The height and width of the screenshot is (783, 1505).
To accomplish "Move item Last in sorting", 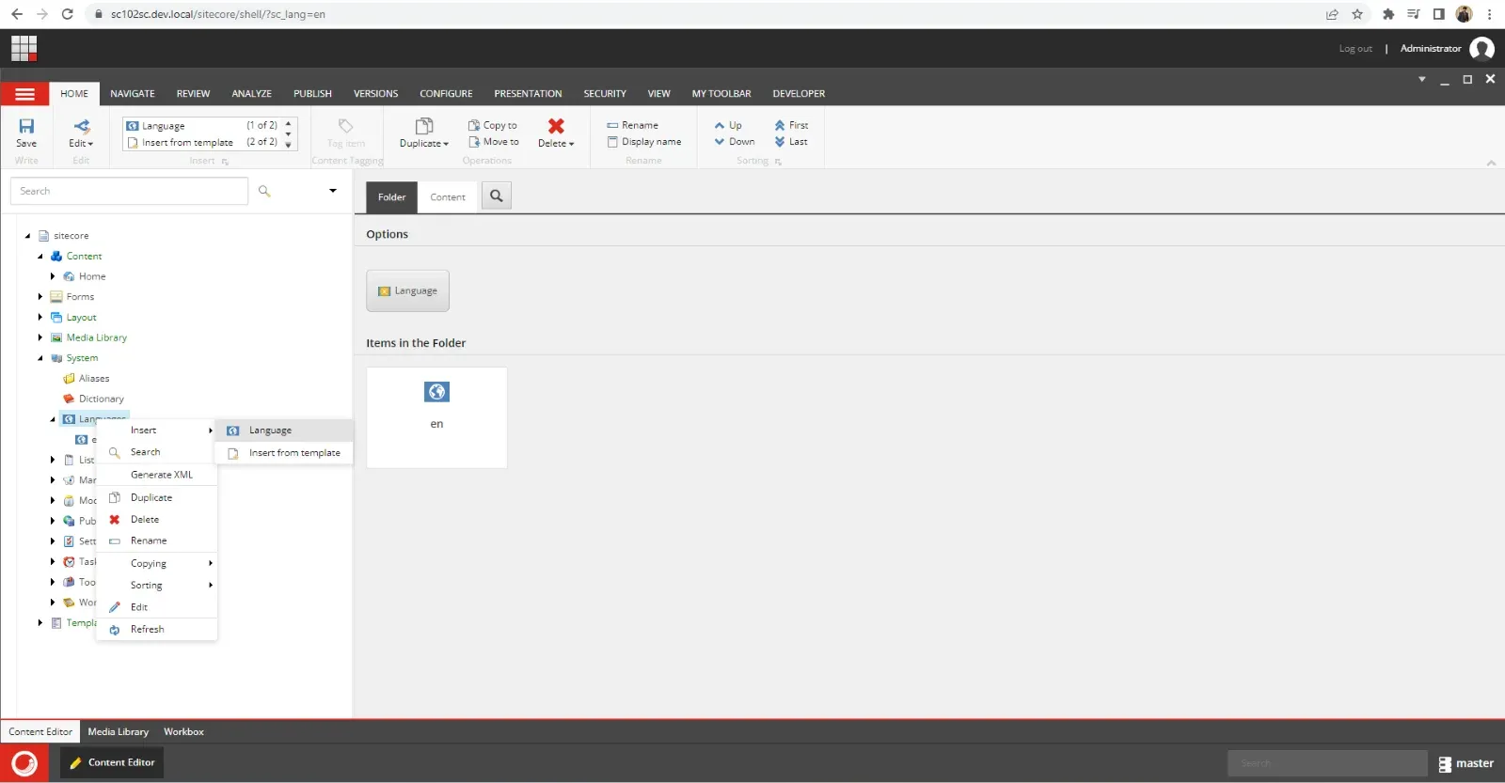I will point(791,142).
